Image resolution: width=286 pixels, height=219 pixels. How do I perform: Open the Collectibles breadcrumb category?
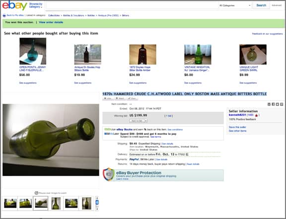click(x=54, y=15)
